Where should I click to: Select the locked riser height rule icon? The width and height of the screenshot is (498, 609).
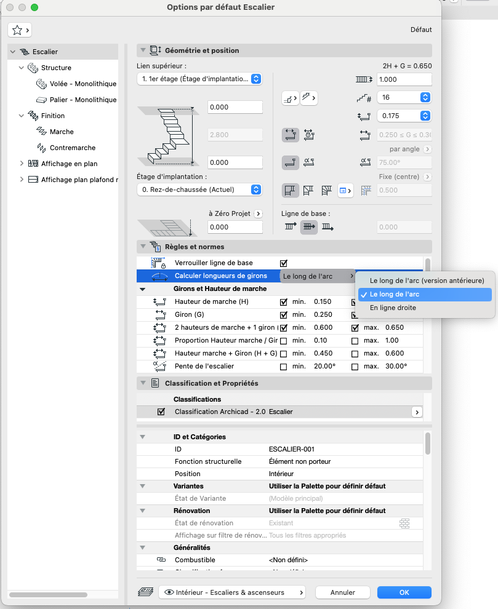[309, 135]
